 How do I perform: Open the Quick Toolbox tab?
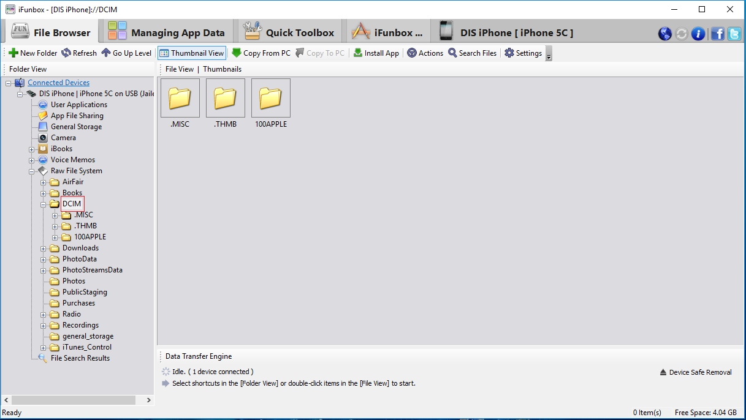click(x=289, y=32)
